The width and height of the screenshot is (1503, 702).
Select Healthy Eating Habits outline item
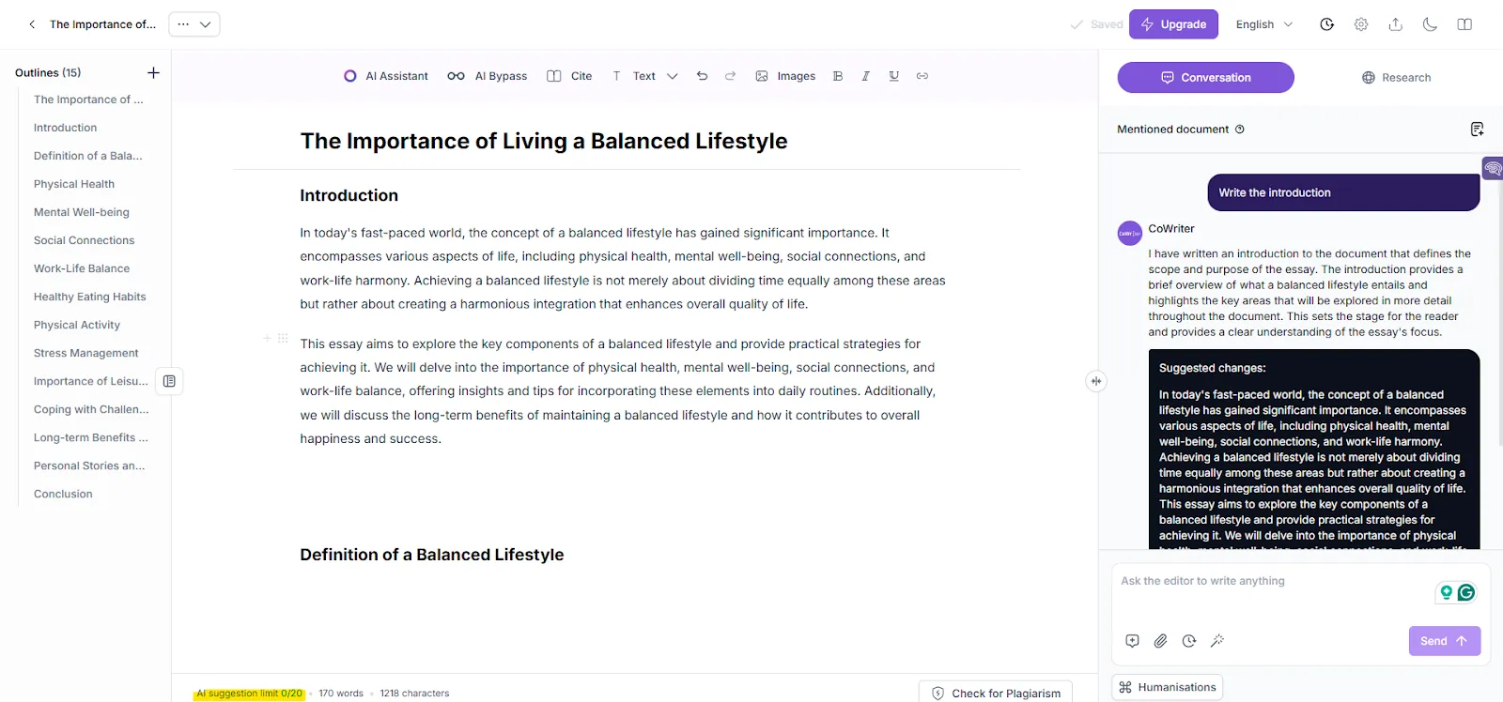pyautogui.click(x=90, y=297)
